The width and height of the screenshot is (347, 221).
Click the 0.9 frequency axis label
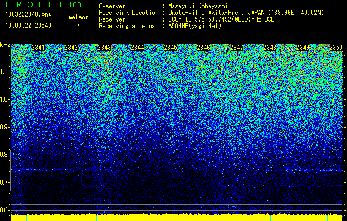pyautogui.click(x=4, y=127)
